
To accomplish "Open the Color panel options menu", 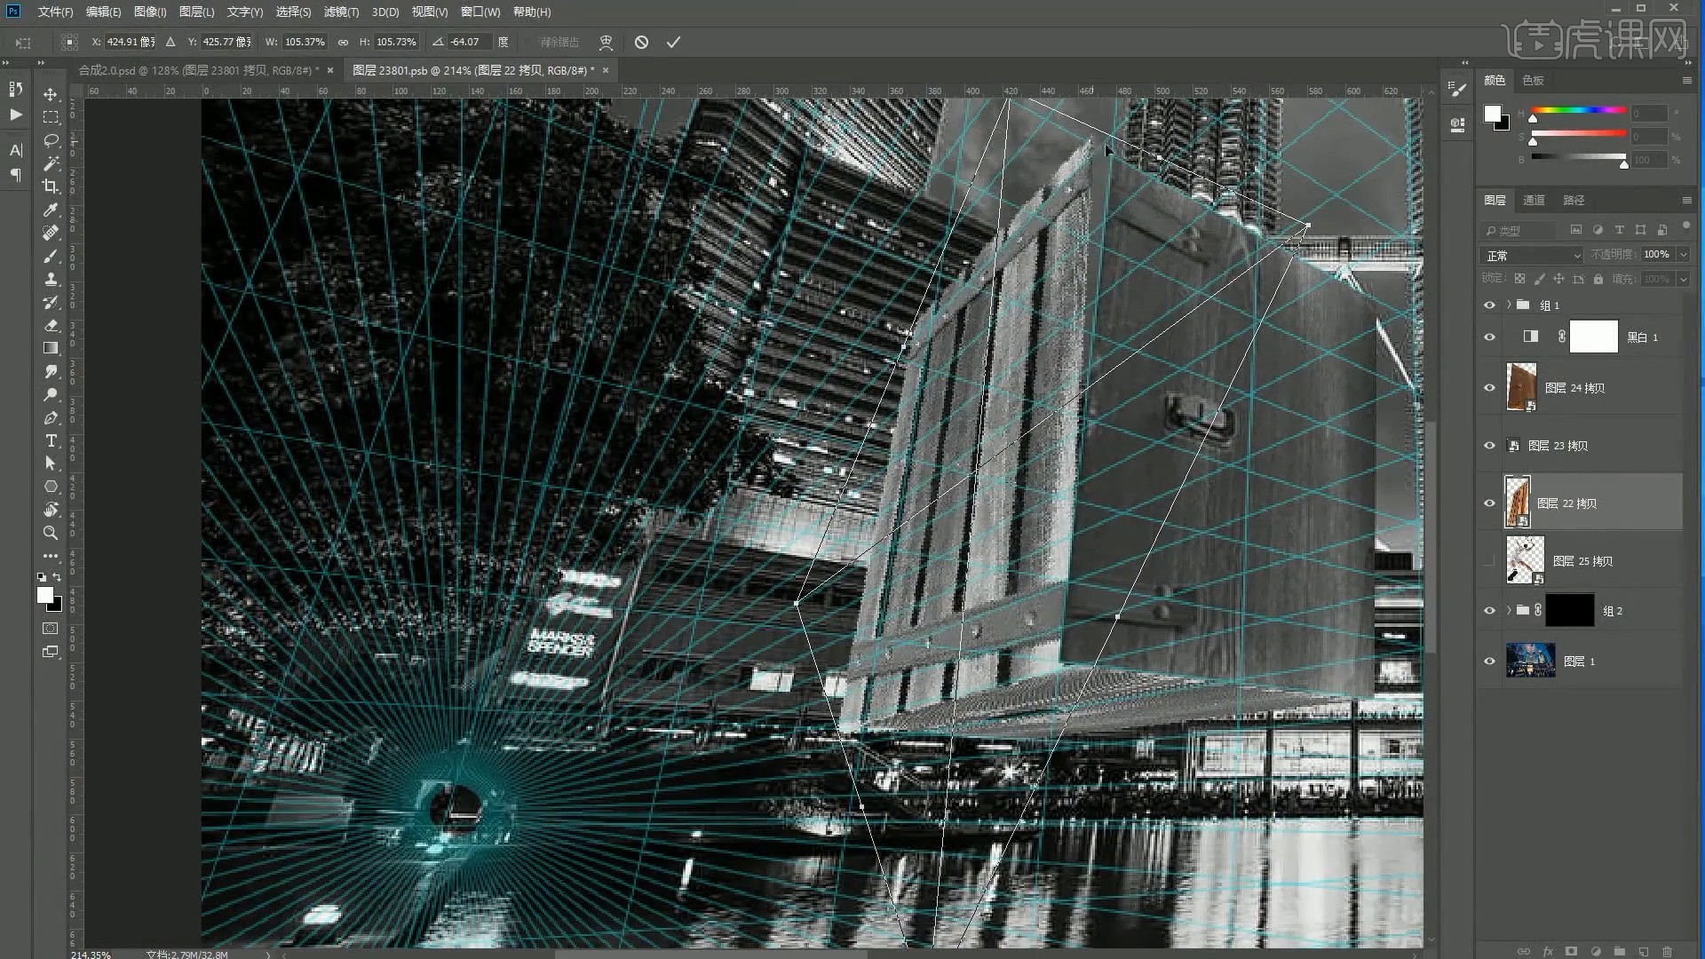I will coord(1686,80).
